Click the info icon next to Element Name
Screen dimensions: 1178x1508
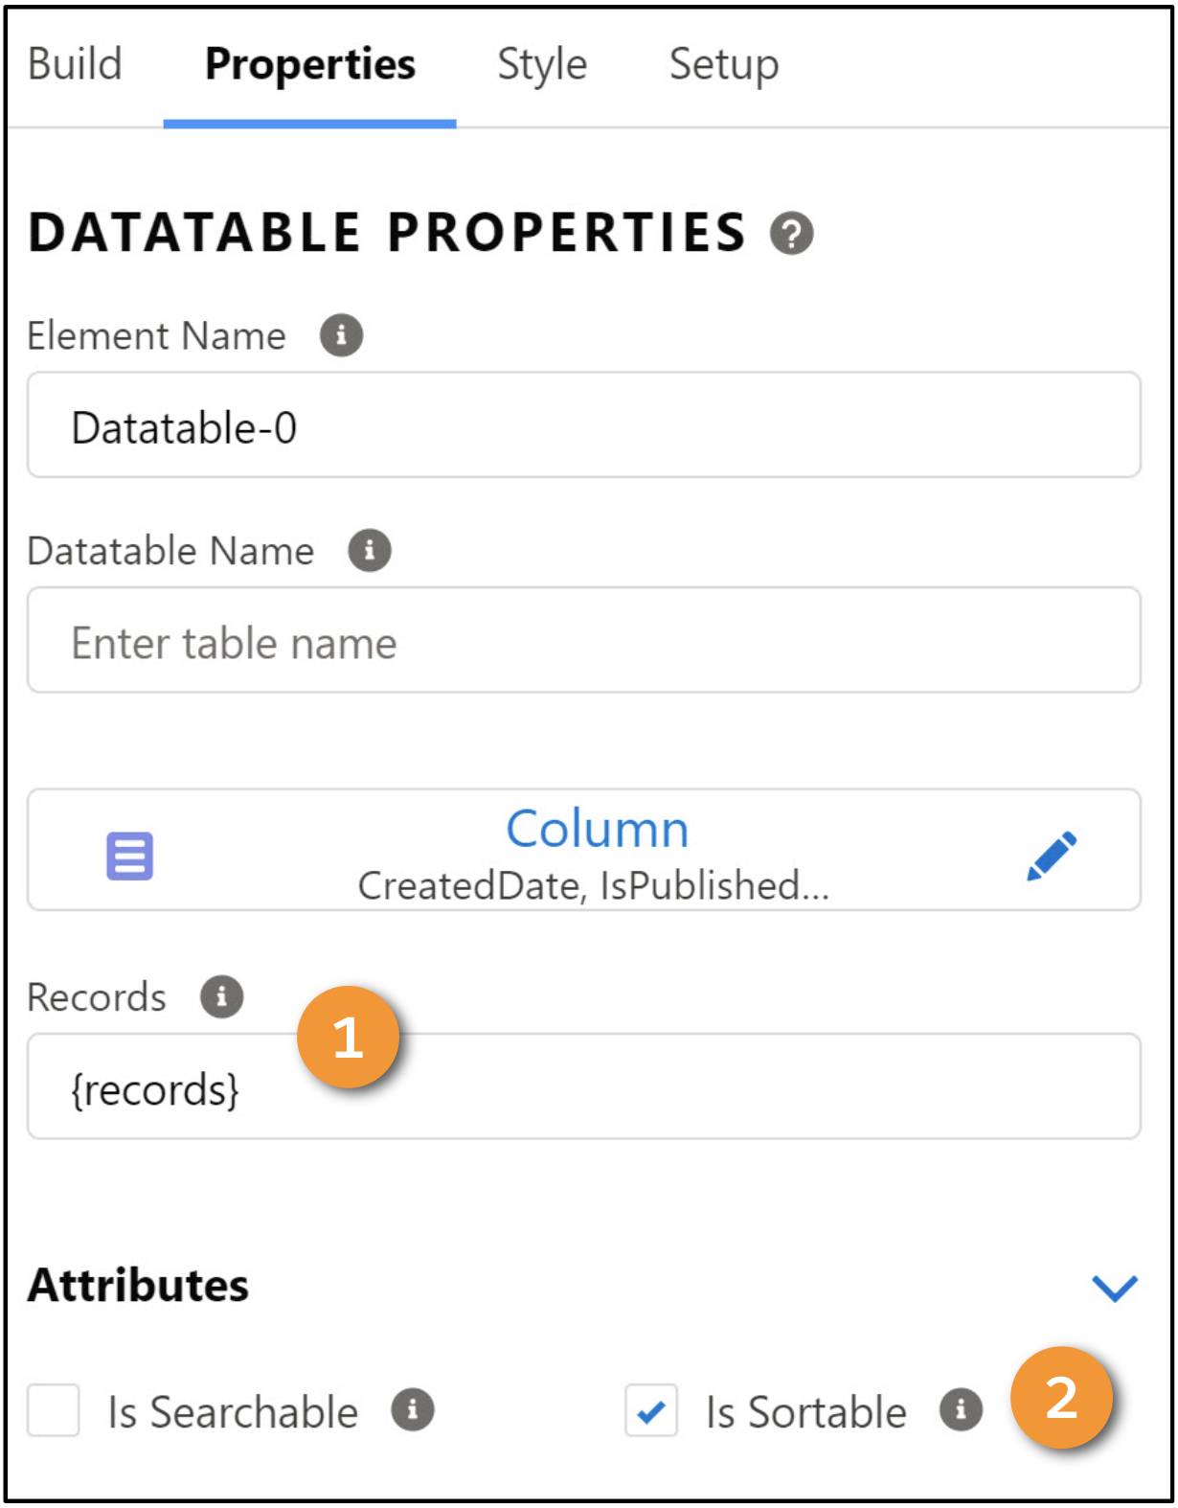click(341, 335)
